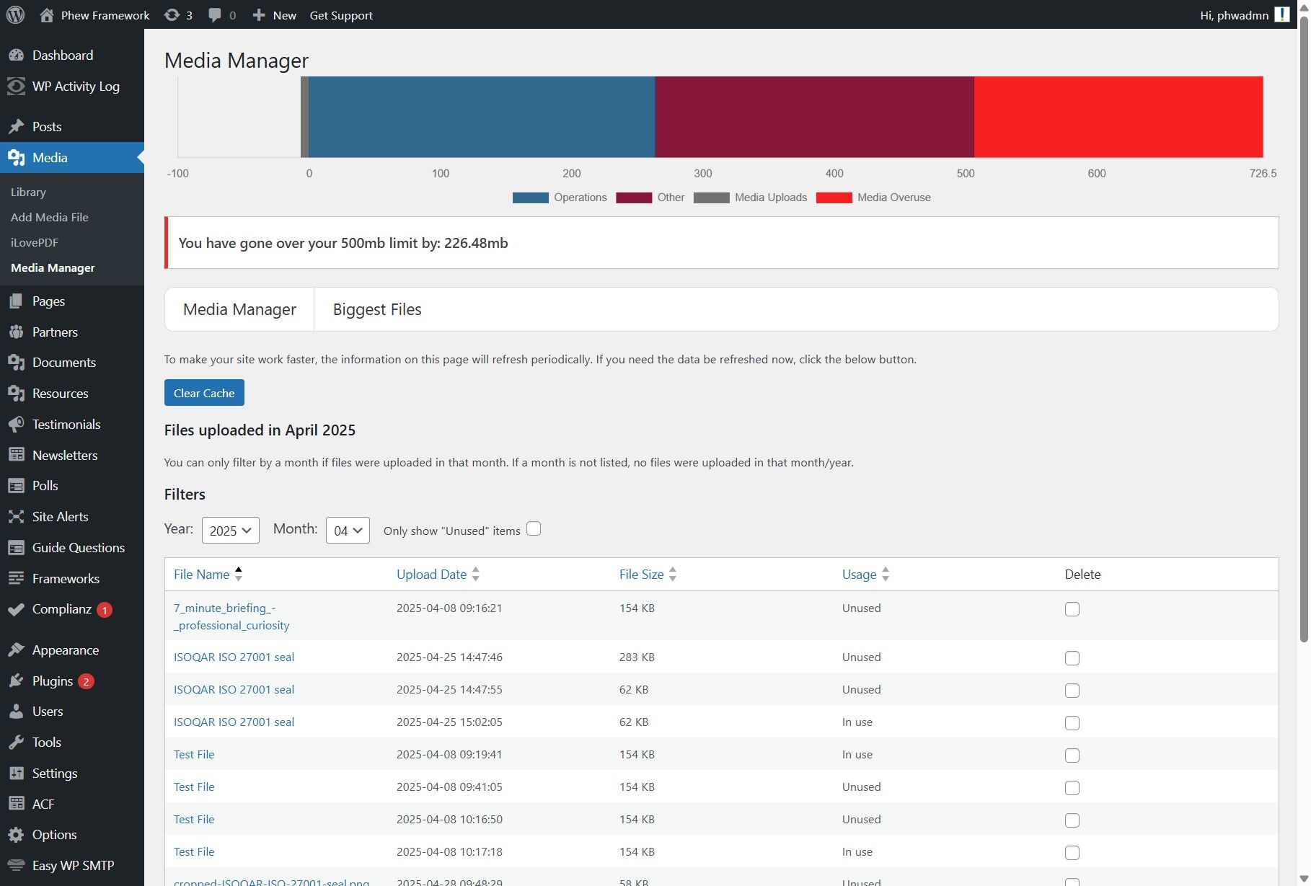Click the Tools wrench icon

click(16, 743)
